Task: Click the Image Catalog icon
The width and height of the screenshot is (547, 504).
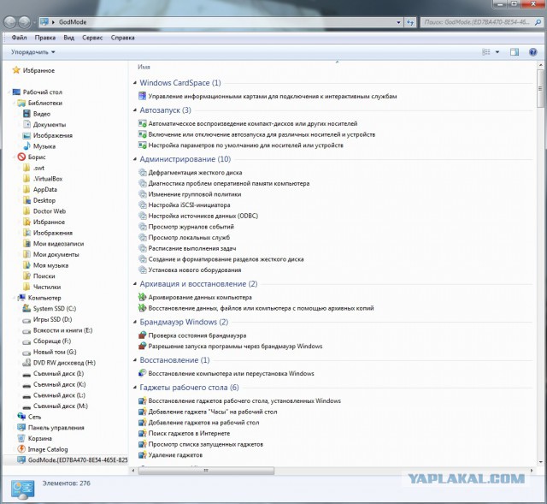Action: [21, 449]
